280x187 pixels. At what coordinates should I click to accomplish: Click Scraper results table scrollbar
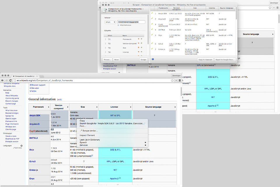(x=237, y=13)
